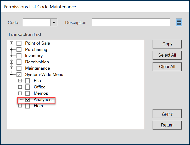Screen dimensions: 190x145
Task: Enable the Memos checkbox
Action: coord(28,93)
